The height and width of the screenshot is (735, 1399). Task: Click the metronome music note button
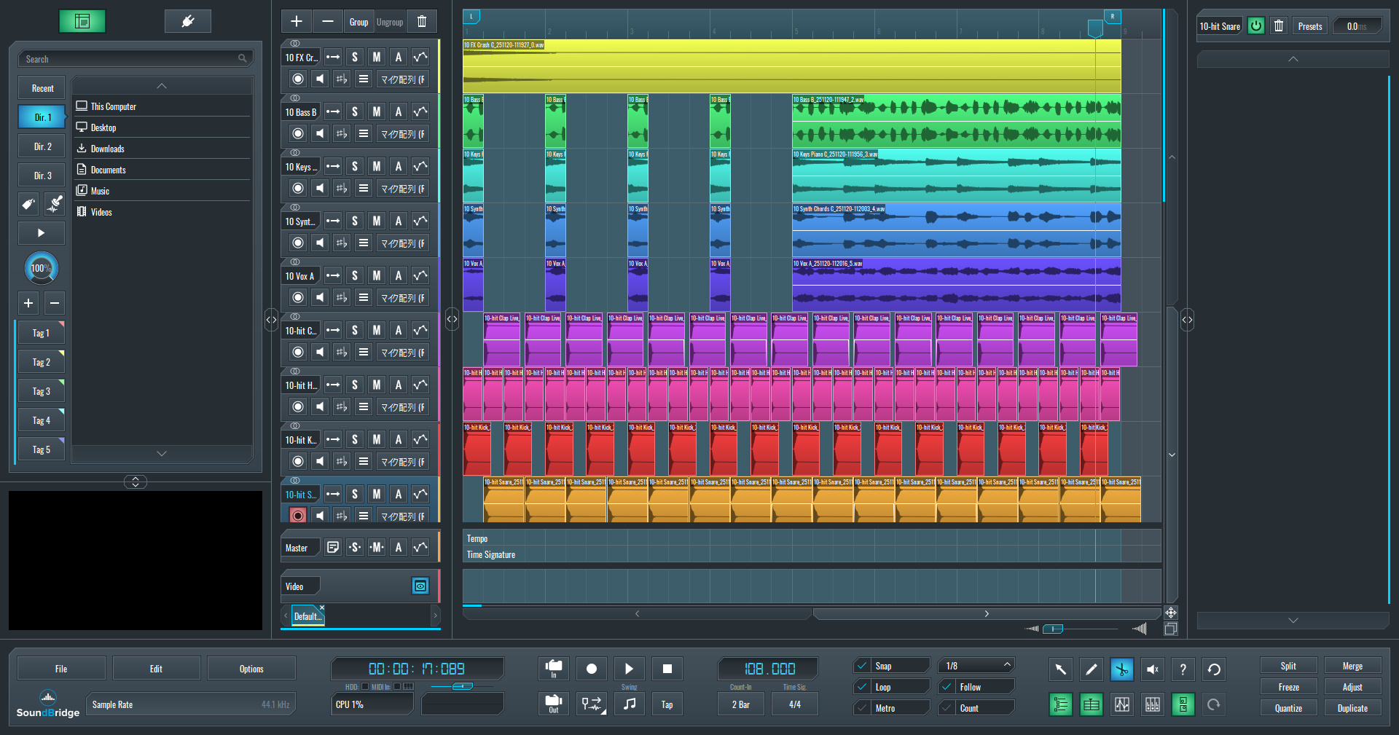[630, 704]
